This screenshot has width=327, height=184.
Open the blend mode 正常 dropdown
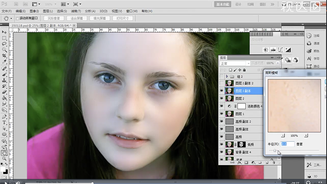[x=235, y=64]
